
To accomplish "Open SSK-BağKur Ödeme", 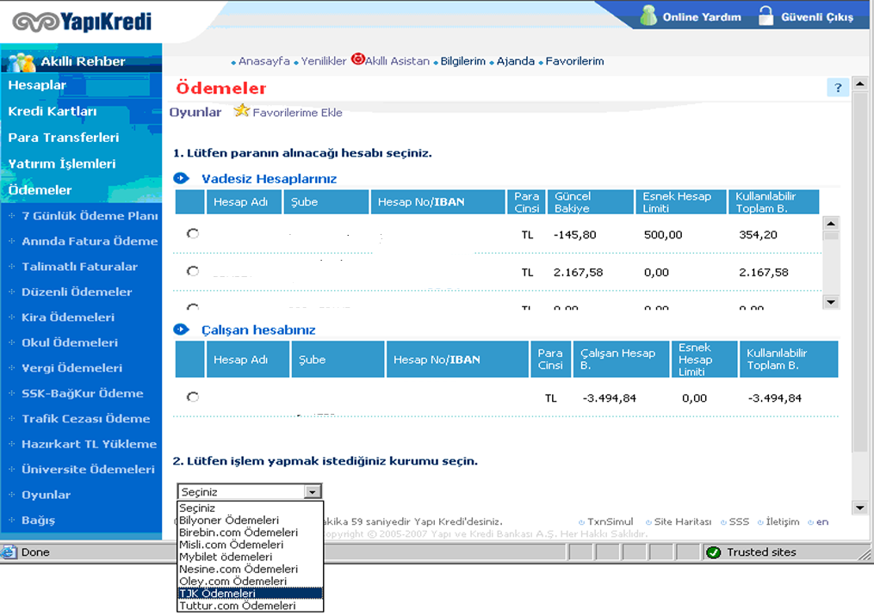I will point(83,393).
